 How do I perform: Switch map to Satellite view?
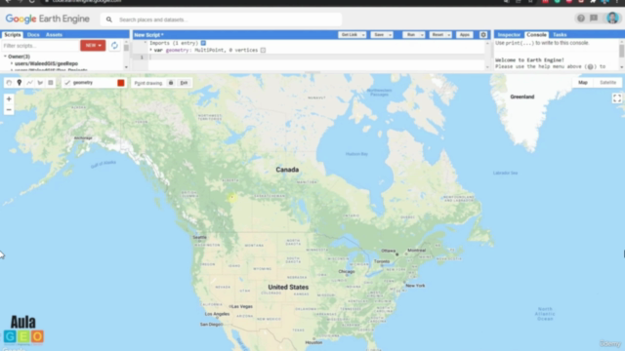coord(607,82)
